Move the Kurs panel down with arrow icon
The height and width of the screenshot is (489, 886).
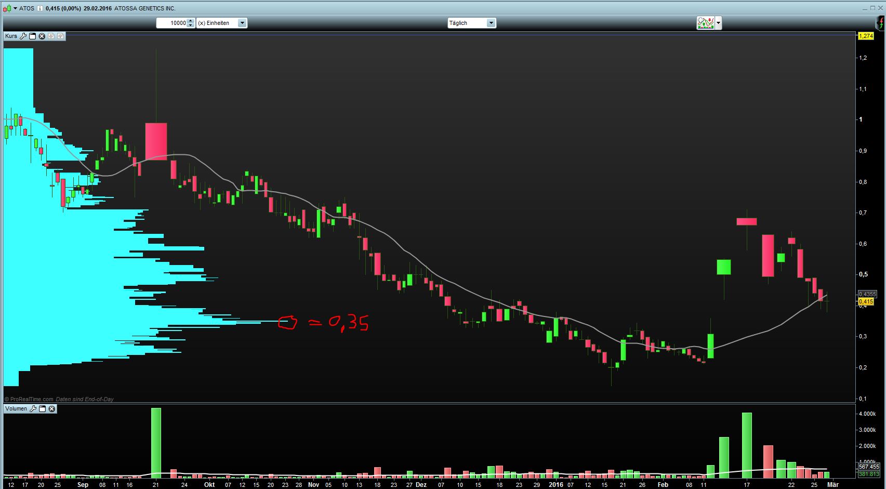tap(51, 36)
